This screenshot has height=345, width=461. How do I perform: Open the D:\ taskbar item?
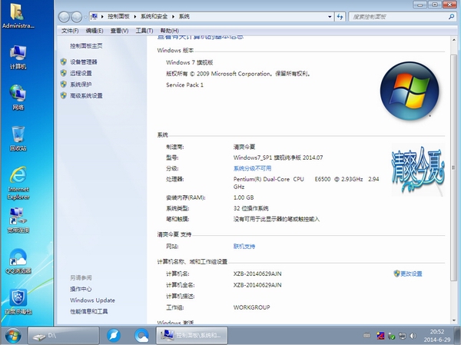[x=64, y=336]
